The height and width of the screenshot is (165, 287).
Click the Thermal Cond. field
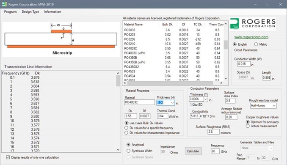point(163,116)
